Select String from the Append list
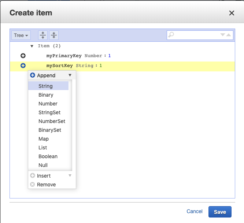The image size is (244, 223). [x=45, y=86]
